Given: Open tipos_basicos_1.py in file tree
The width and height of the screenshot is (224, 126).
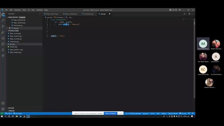Looking at the screenshot, I should tap(16, 50).
